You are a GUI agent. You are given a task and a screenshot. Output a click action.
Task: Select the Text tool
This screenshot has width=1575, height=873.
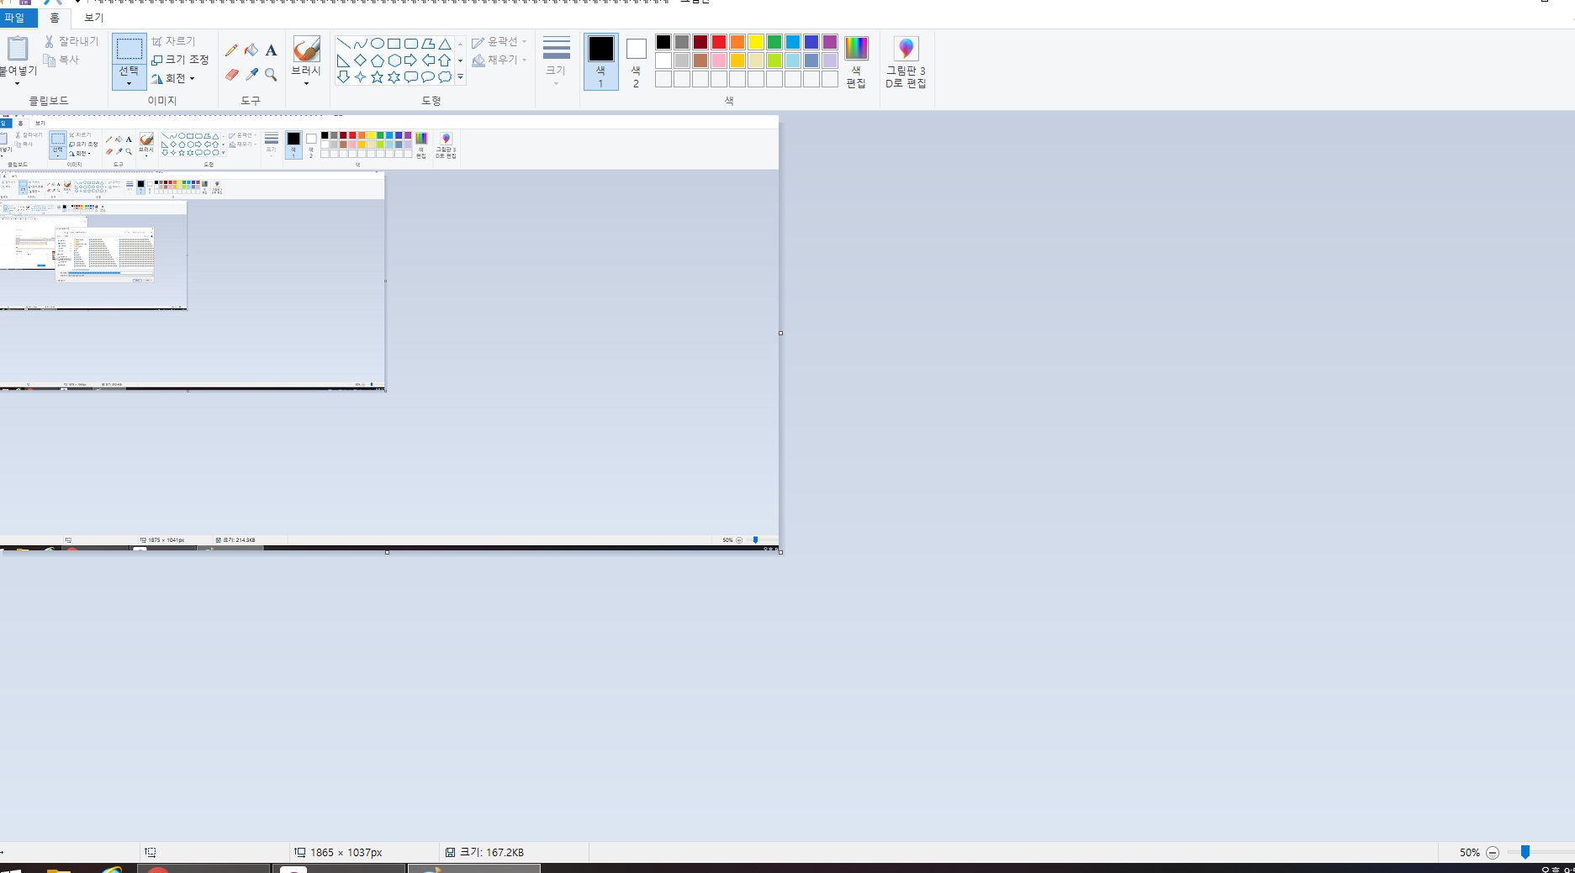click(x=271, y=50)
